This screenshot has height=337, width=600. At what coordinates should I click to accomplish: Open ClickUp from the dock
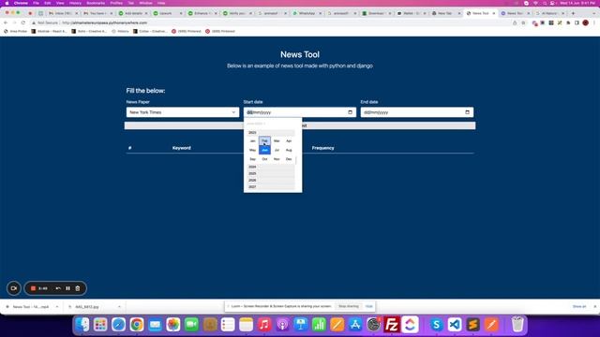click(410, 325)
